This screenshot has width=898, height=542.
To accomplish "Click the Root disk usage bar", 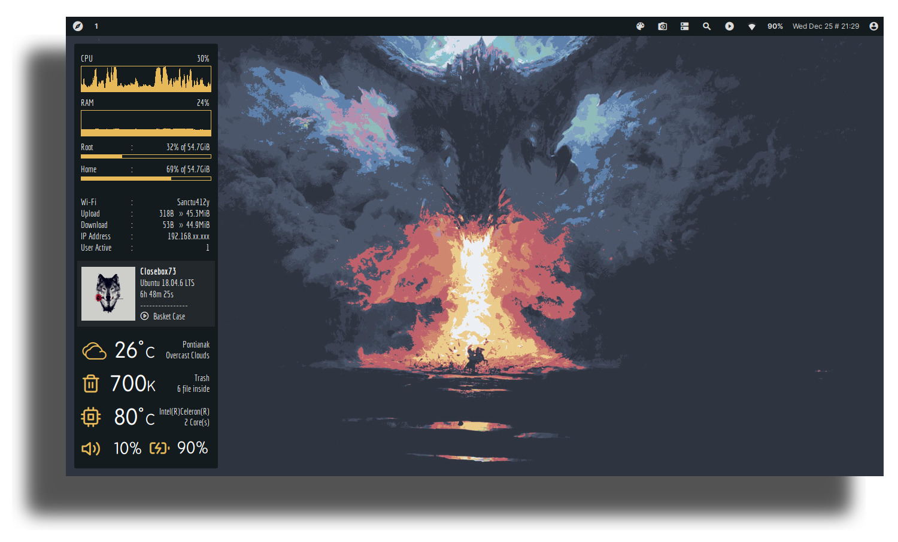I will 146,156.
